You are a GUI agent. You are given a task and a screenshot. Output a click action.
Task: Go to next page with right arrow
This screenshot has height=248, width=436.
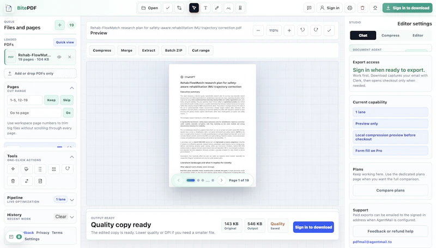pyautogui.click(x=221, y=181)
